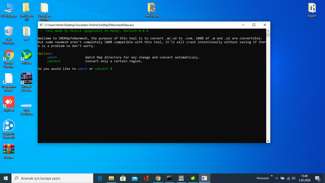Click 'Welcome to SROMapToNavmesh' line

(150, 39)
